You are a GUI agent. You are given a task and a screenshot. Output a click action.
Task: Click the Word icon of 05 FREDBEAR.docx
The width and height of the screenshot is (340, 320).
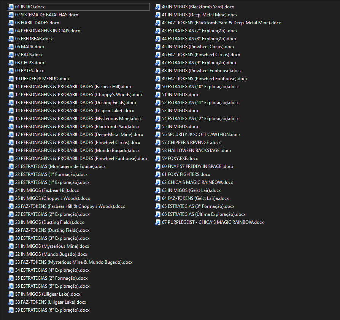(11, 39)
